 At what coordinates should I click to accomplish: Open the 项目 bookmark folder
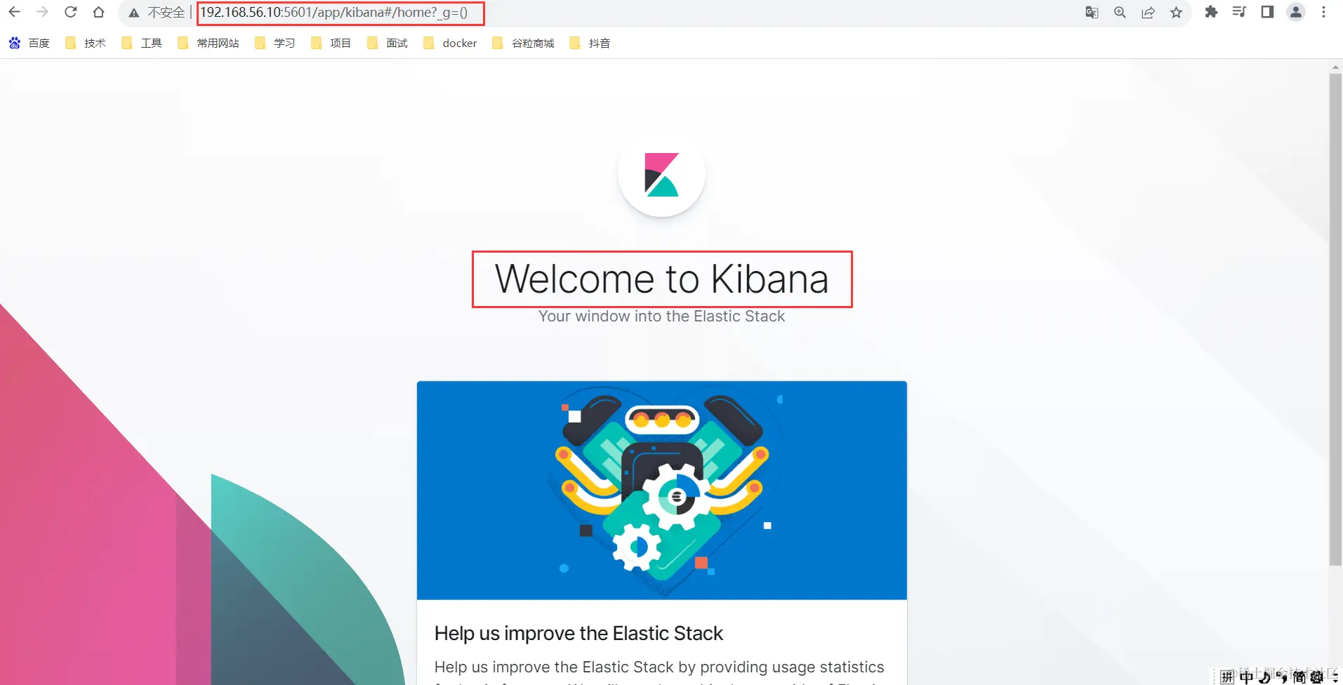(x=331, y=44)
